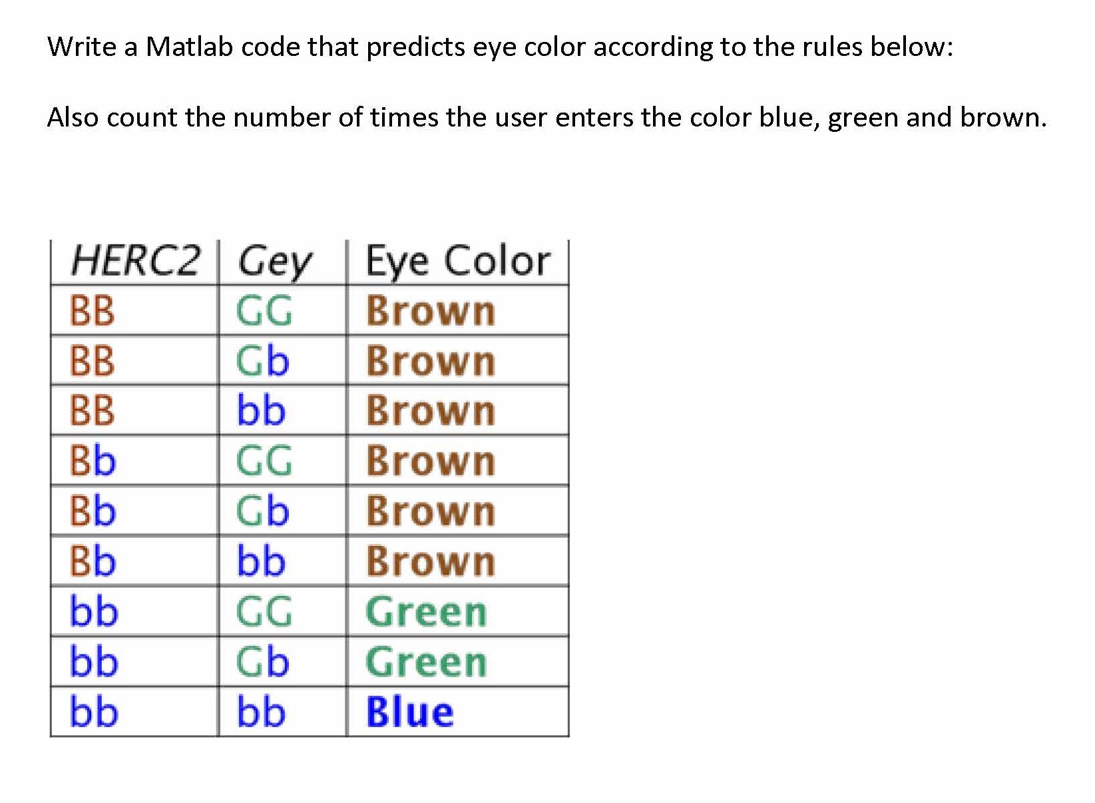Select GG cell in the bb/GG row
1095x803 pixels.
click(264, 611)
